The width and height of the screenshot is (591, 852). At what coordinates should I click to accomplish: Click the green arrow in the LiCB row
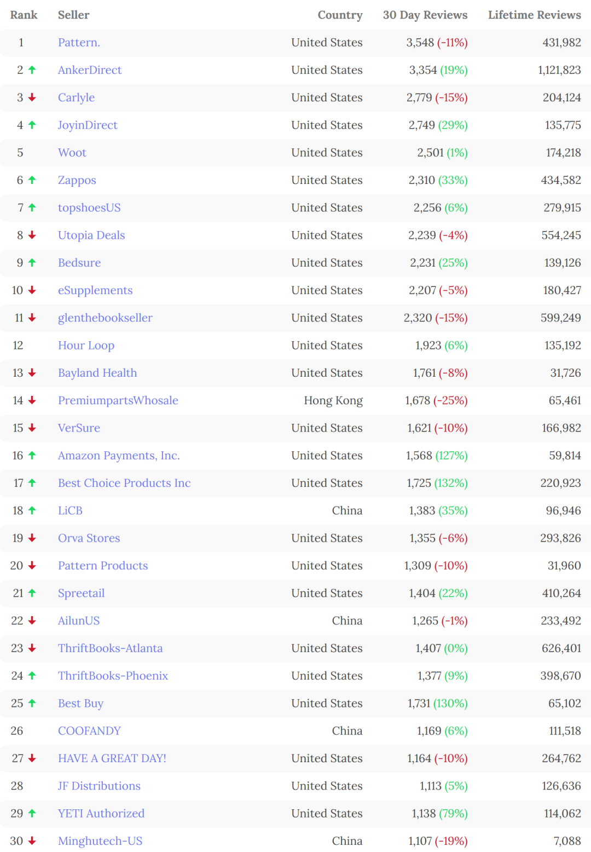click(x=32, y=511)
